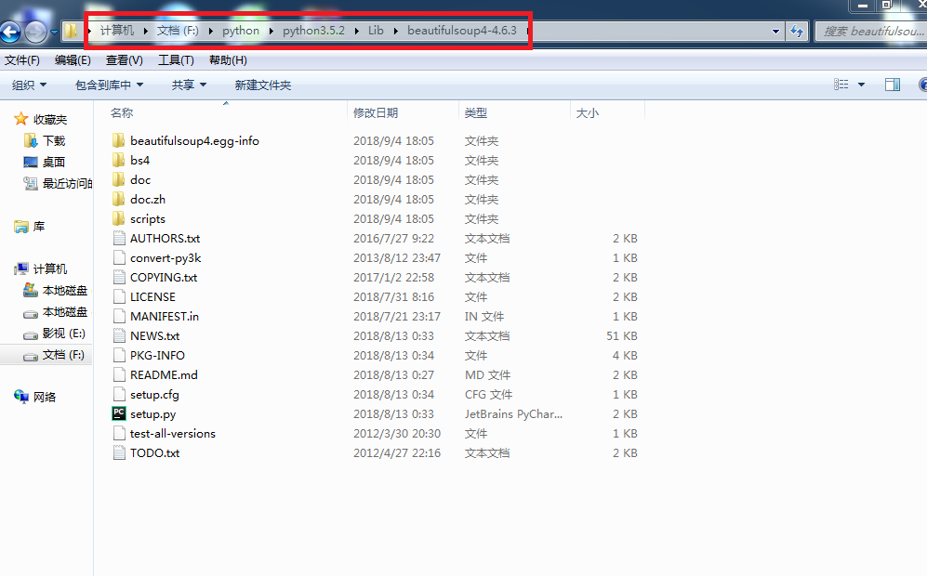927x576 pixels.
Task: Select AUTHORS.txt file icon
Action: click(119, 238)
